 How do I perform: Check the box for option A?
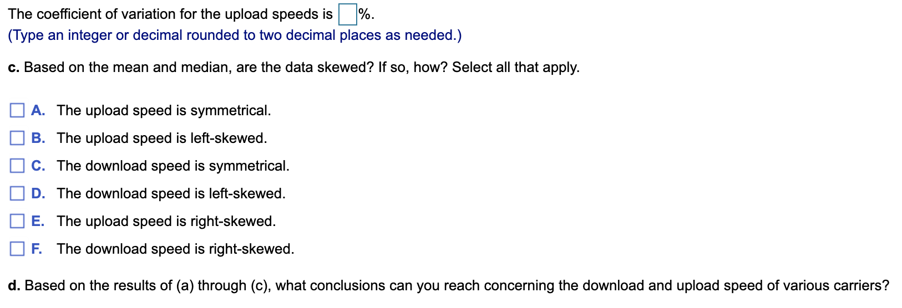click(17, 110)
